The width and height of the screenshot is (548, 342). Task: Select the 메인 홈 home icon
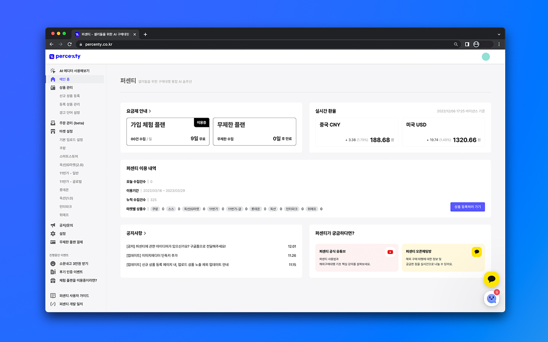(53, 79)
